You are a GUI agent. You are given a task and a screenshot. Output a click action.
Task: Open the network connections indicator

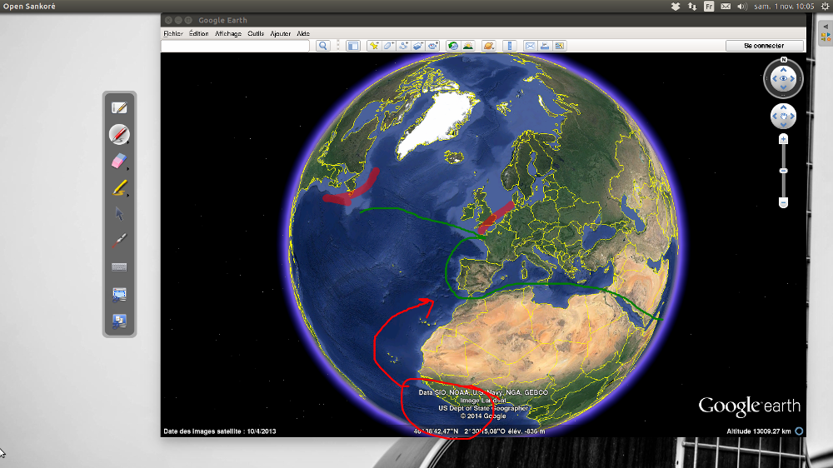[x=692, y=7]
